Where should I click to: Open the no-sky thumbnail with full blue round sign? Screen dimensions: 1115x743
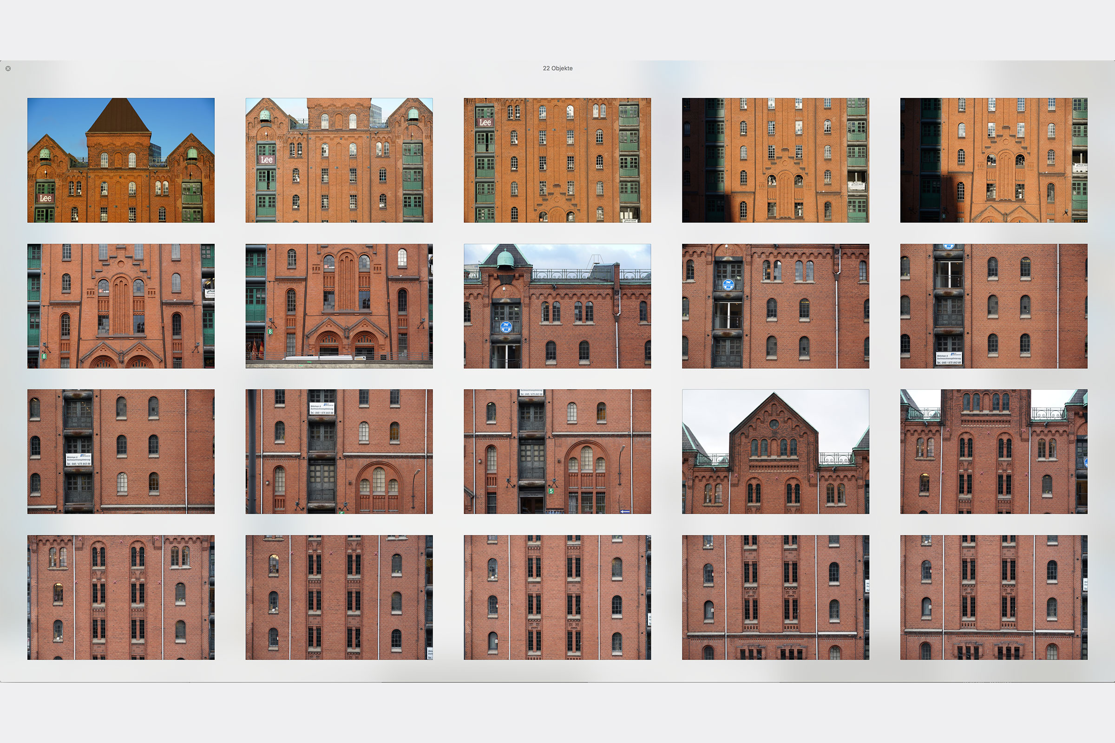coord(775,306)
